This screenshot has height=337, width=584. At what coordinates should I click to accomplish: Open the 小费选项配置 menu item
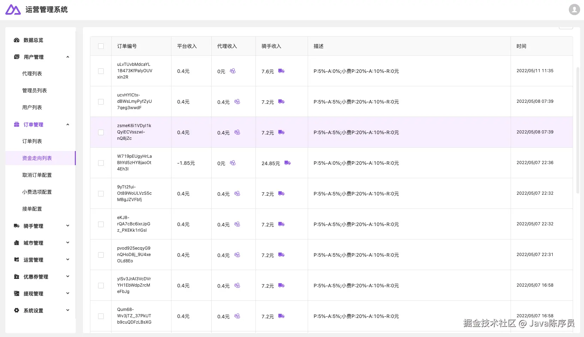[x=37, y=192]
